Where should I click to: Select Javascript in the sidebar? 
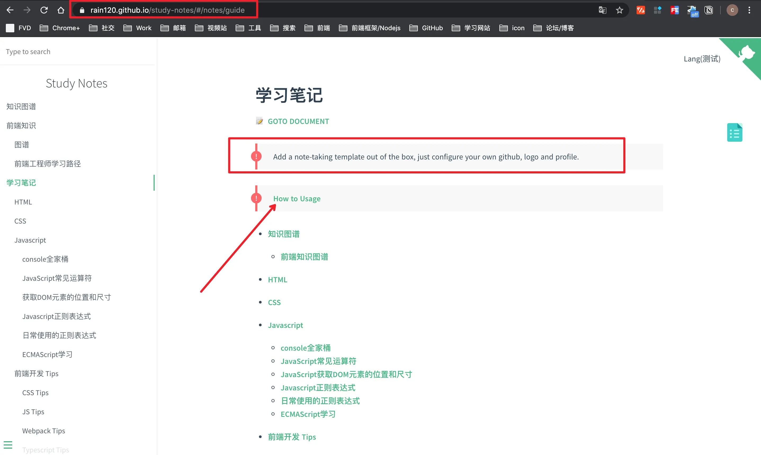point(30,240)
